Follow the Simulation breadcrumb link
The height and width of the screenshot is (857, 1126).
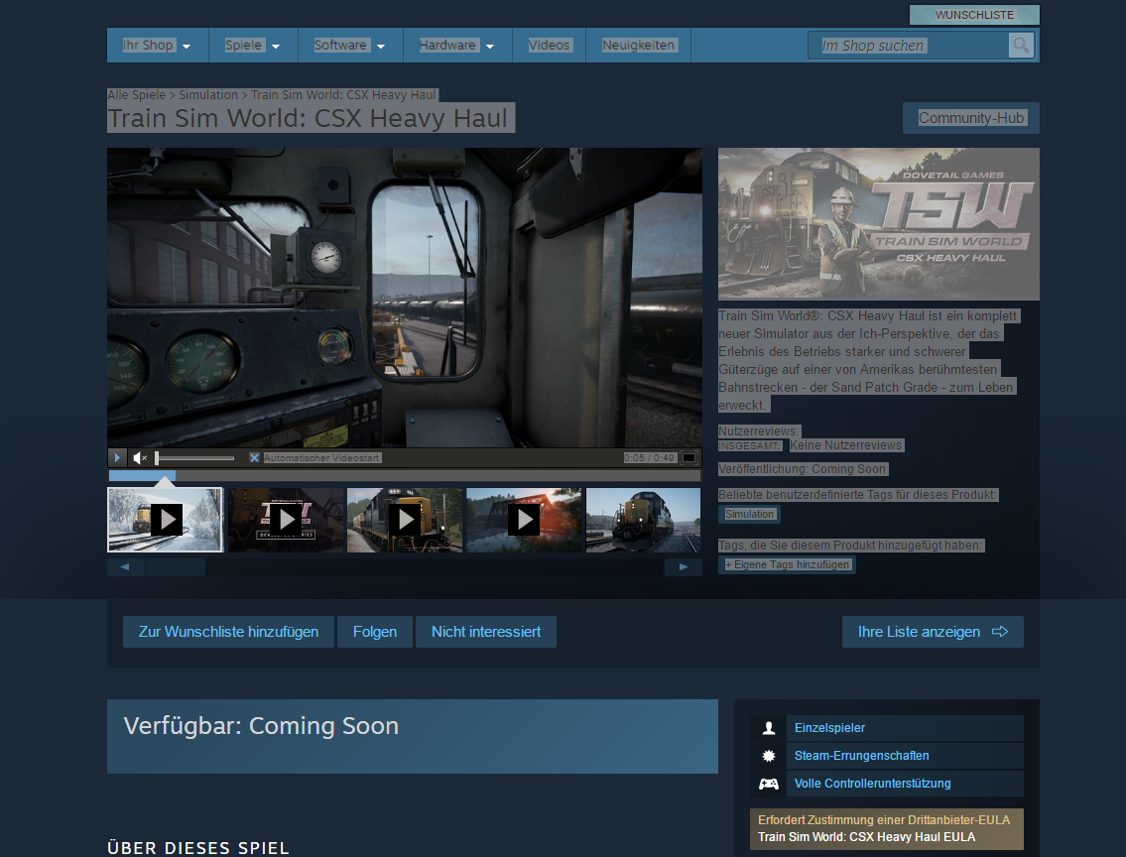point(208,95)
